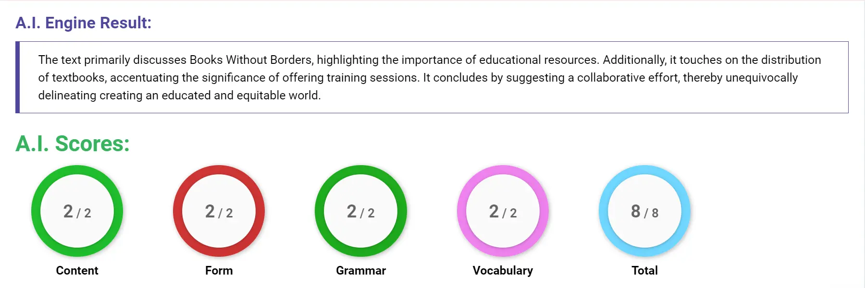
Task: Click inside the summary result box
Action: [432, 77]
